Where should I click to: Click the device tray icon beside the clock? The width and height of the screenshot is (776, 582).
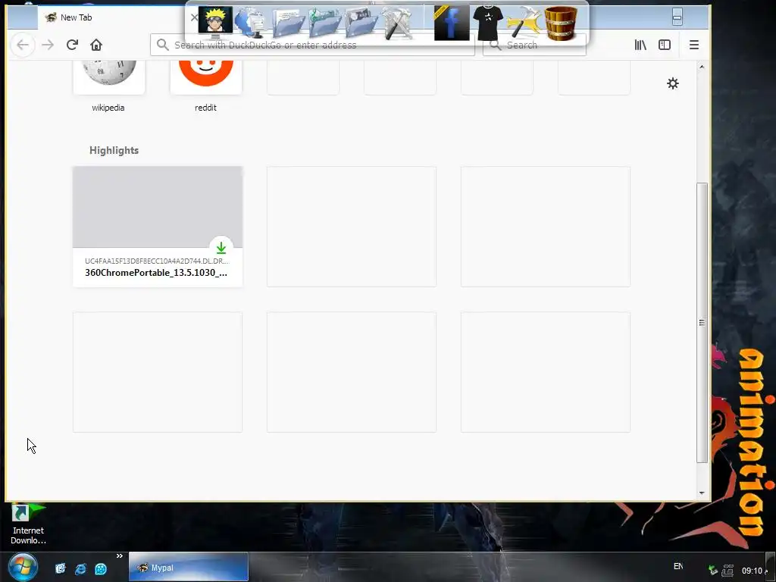[x=727, y=571]
